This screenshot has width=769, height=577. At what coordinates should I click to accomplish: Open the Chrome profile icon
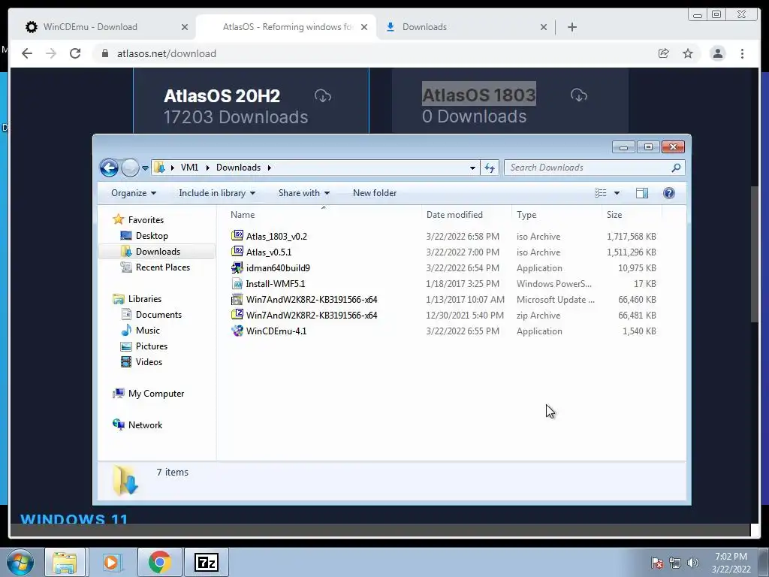click(x=717, y=53)
